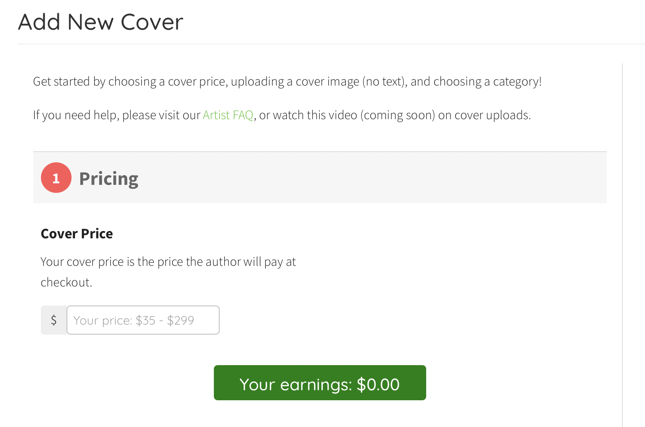Image resolution: width=645 pixels, height=427 pixels.
Task: Click the gray Pricing section header bar
Action: [x=320, y=178]
